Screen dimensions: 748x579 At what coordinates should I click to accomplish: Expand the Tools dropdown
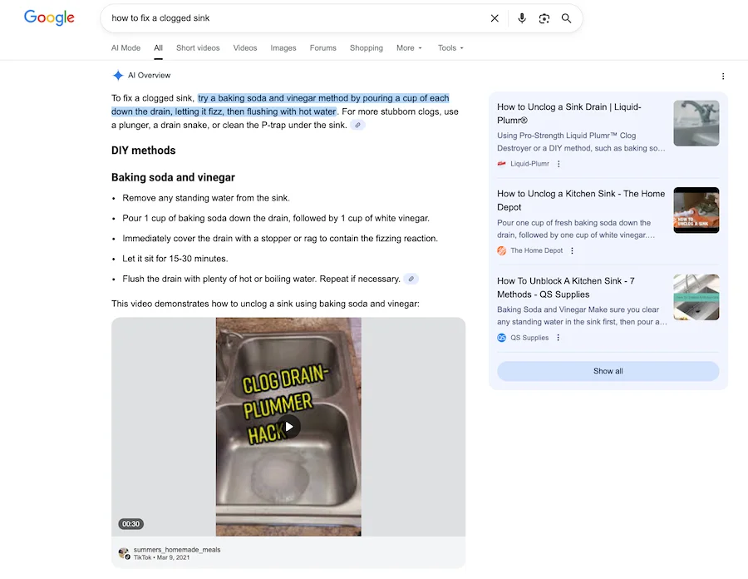(450, 48)
